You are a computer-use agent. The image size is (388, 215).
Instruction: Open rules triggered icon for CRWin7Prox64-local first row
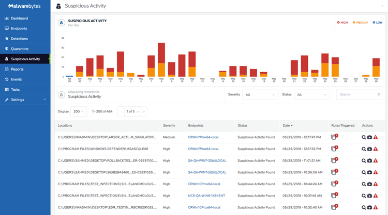[334, 137]
